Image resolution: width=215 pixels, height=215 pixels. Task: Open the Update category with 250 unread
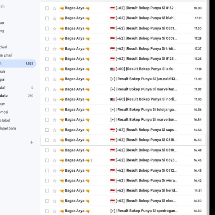coord(4,96)
